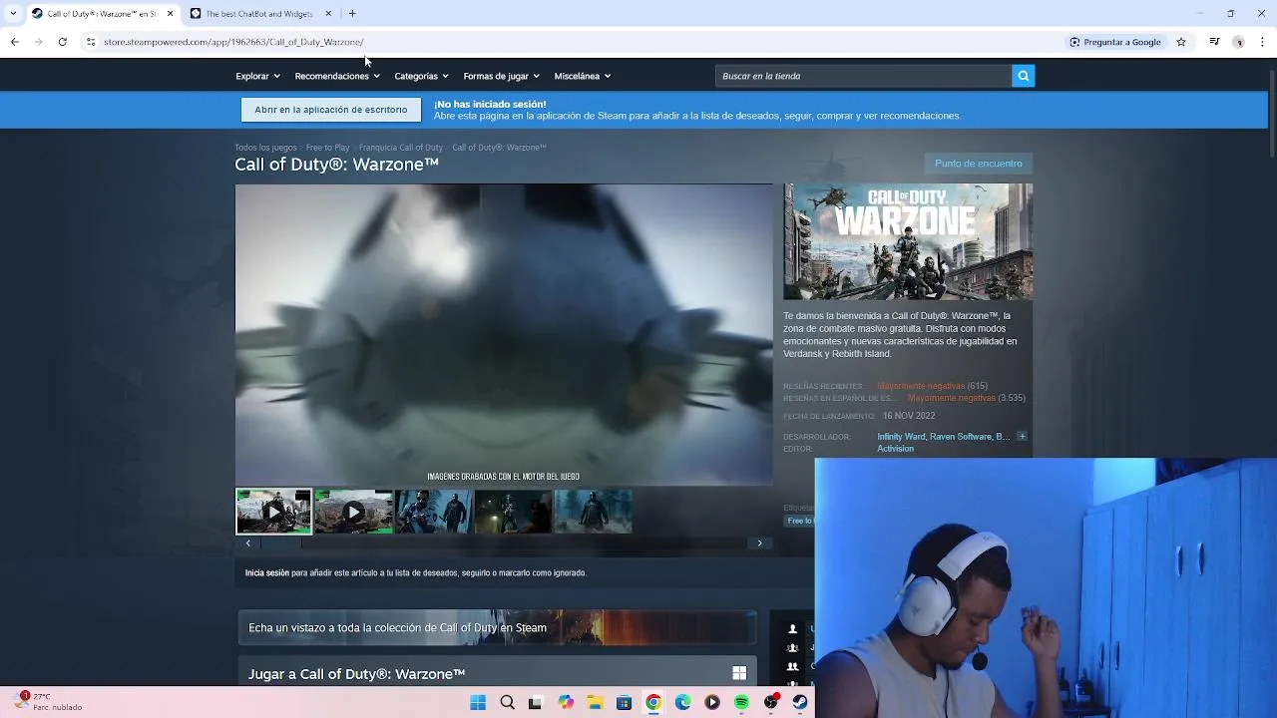
Task: Open the Infinity Ward developer link
Action: (x=901, y=437)
